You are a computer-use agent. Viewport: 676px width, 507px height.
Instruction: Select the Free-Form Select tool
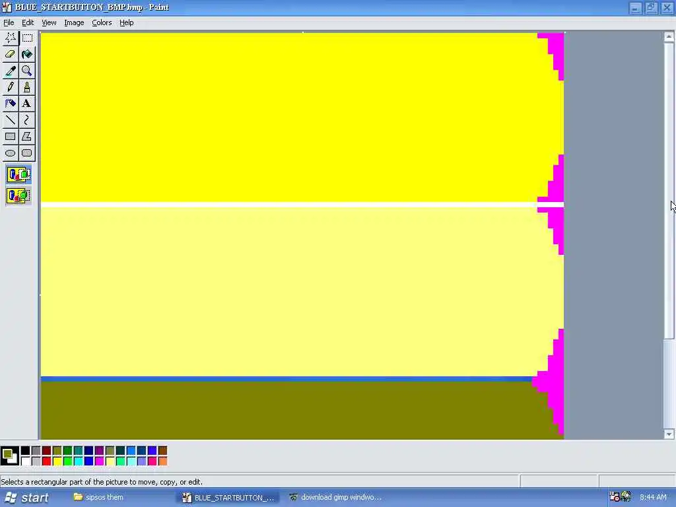(x=11, y=38)
